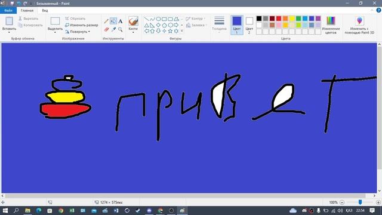Pick the green color swatch
This screenshot has width=382, height=215.
click(298, 19)
